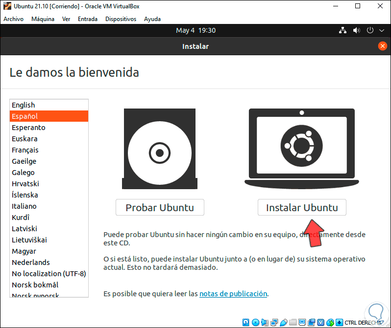
Task: Select Français in the language list
Action: (49, 150)
